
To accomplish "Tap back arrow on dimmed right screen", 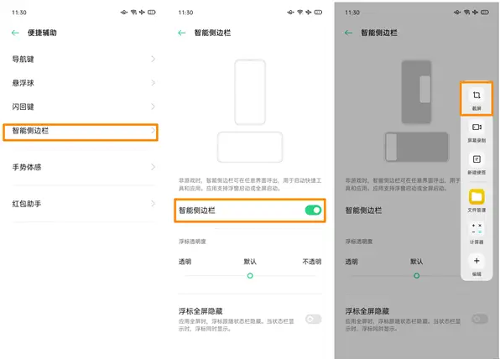I will tap(348, 33).
